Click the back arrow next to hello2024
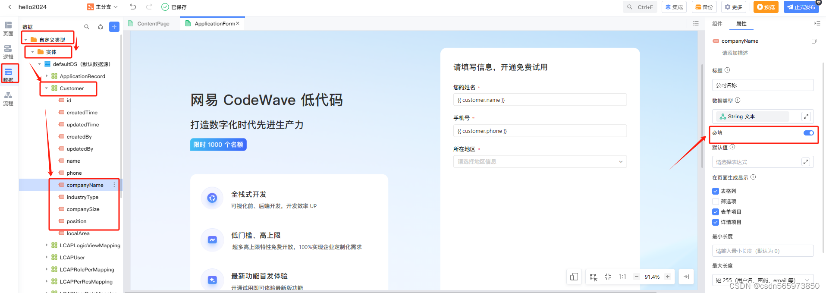 click(x=10, y=7)
